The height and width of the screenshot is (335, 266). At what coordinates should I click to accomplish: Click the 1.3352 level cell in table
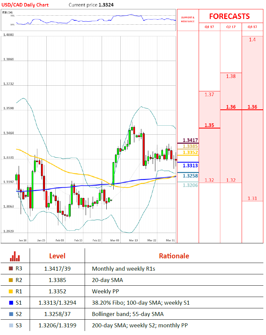57,291
